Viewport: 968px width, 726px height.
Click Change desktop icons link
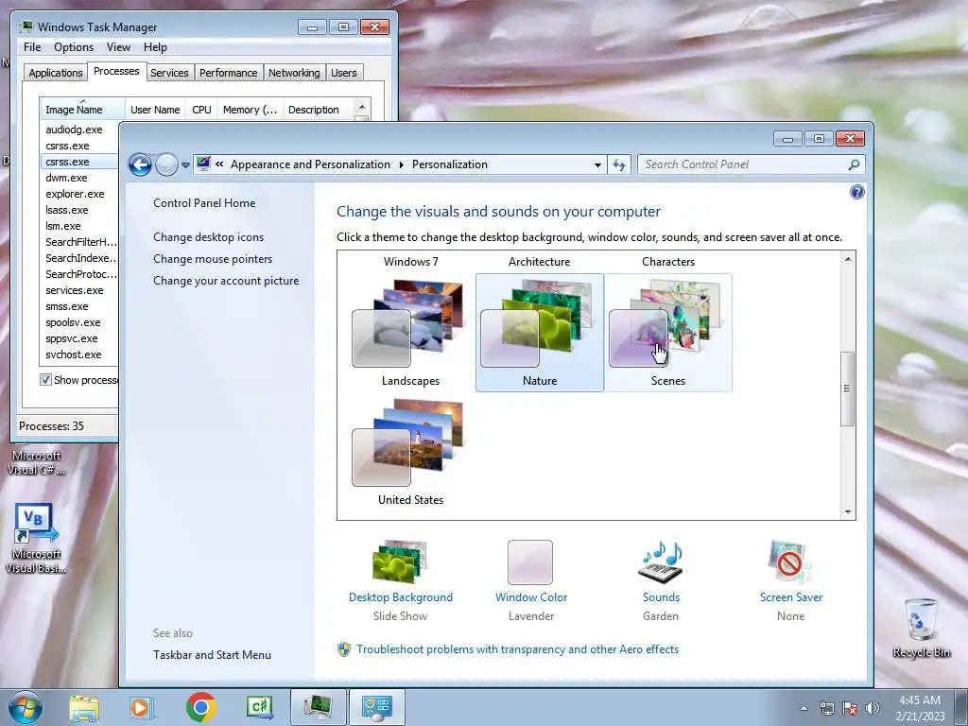tap(209, 237)
